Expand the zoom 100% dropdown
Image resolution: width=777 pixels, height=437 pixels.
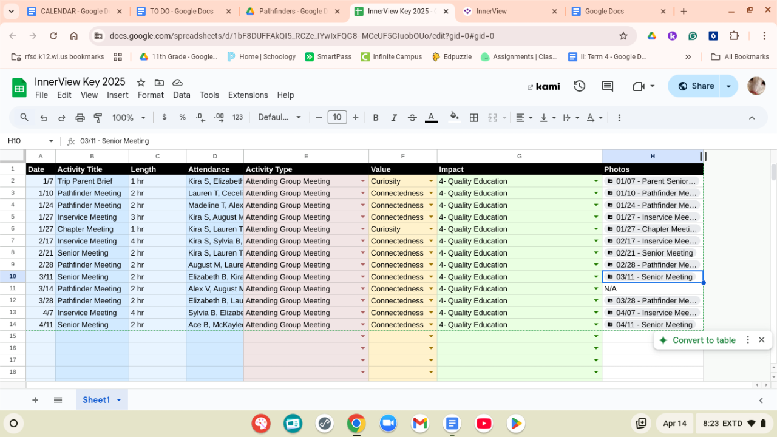tap(129, 118)
